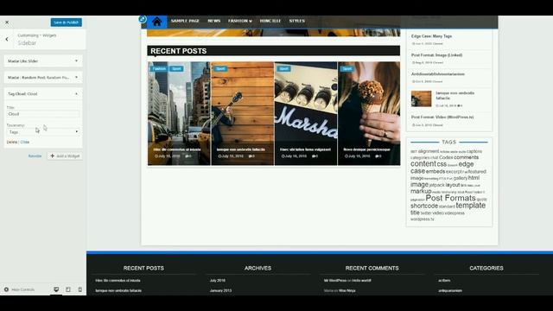Open 'Post Format: Image (Linked)' sidebar post

pos(436,55)
